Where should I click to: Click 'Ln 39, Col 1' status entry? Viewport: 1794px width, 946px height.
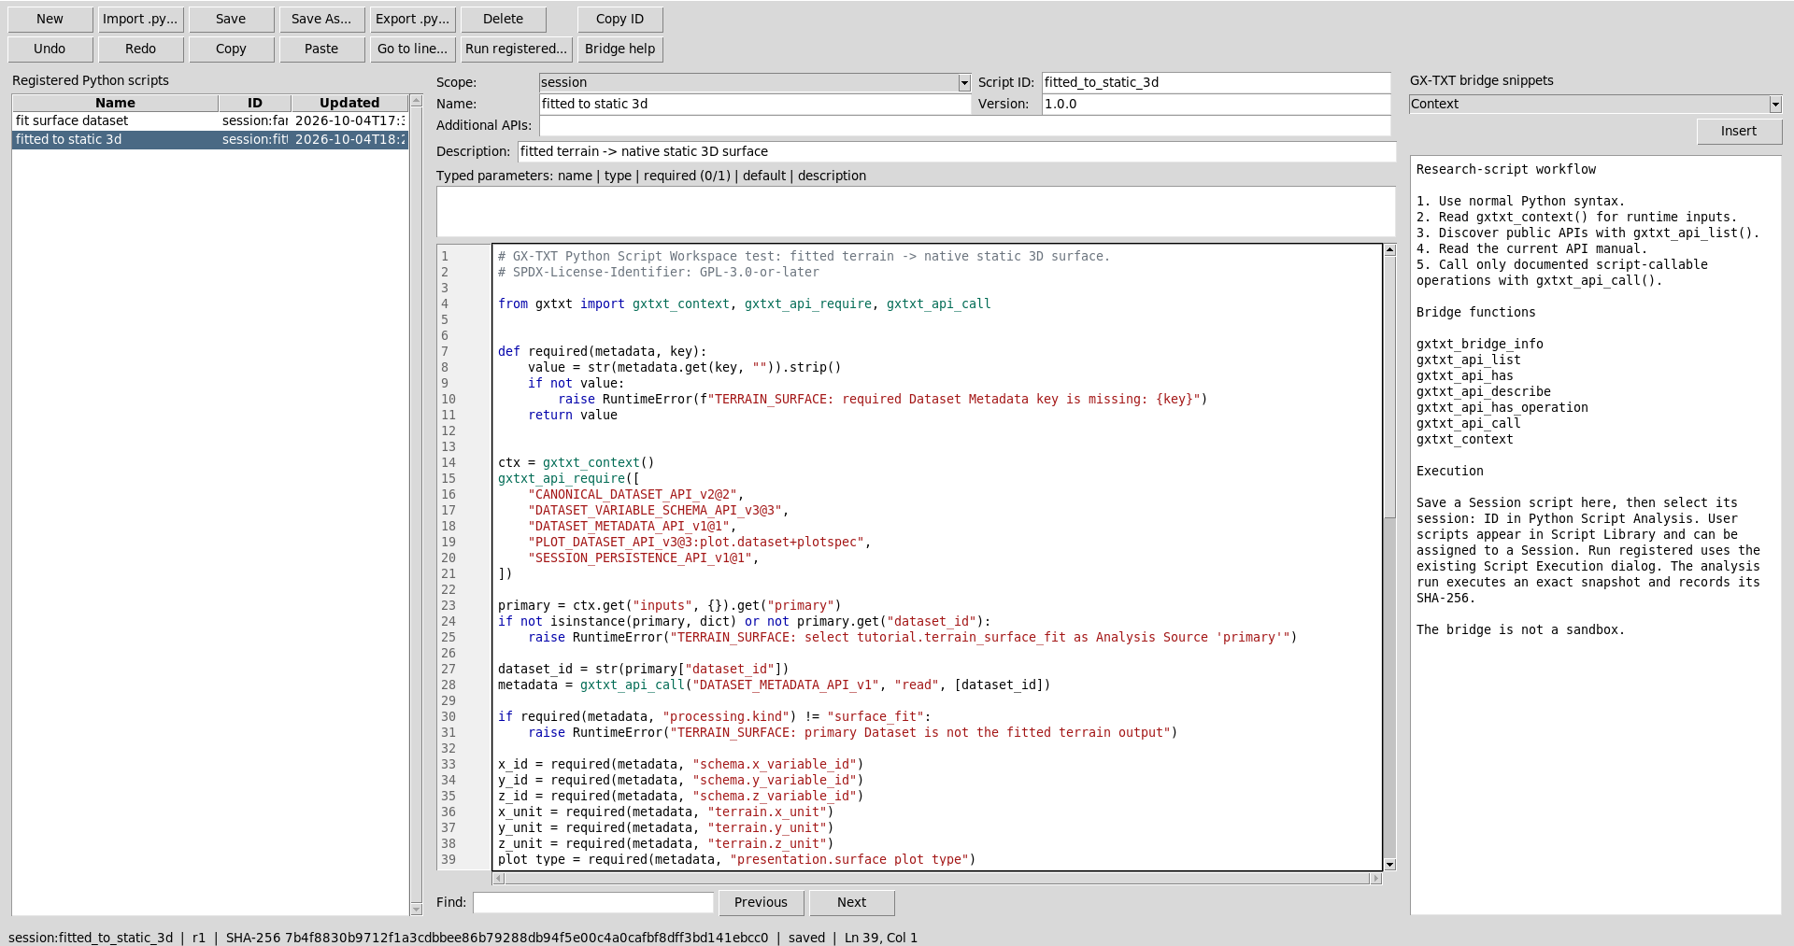(x=881, y=938)
